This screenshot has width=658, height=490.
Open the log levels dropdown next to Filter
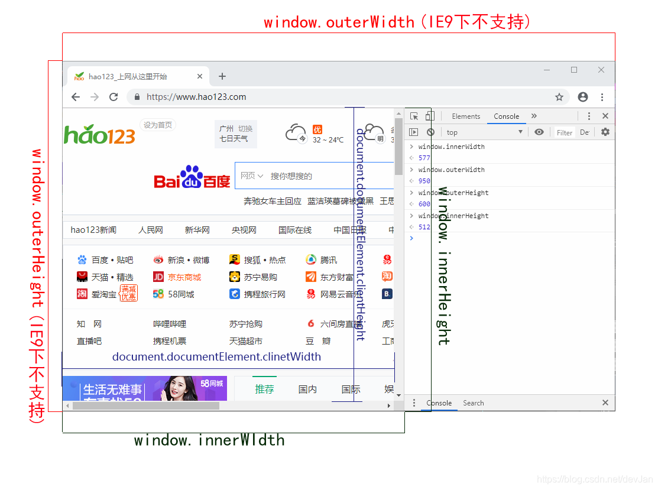pyautogui.click(x=585, y=132)
